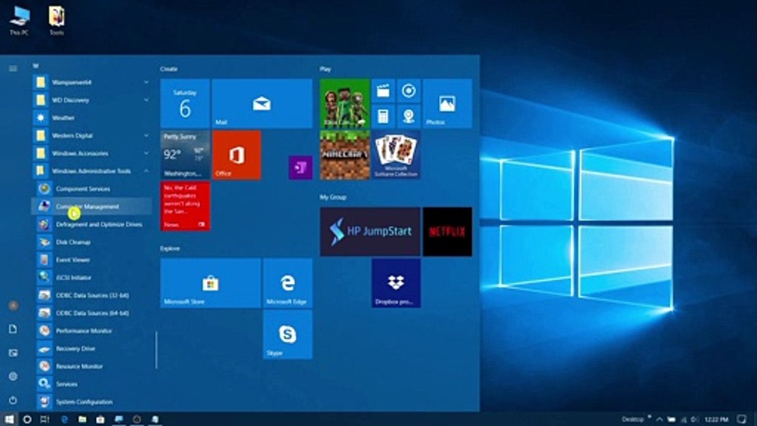Screen dimensions: 757x426
Task: Click the Explore group heading
Action: click(x=170, y=248)
